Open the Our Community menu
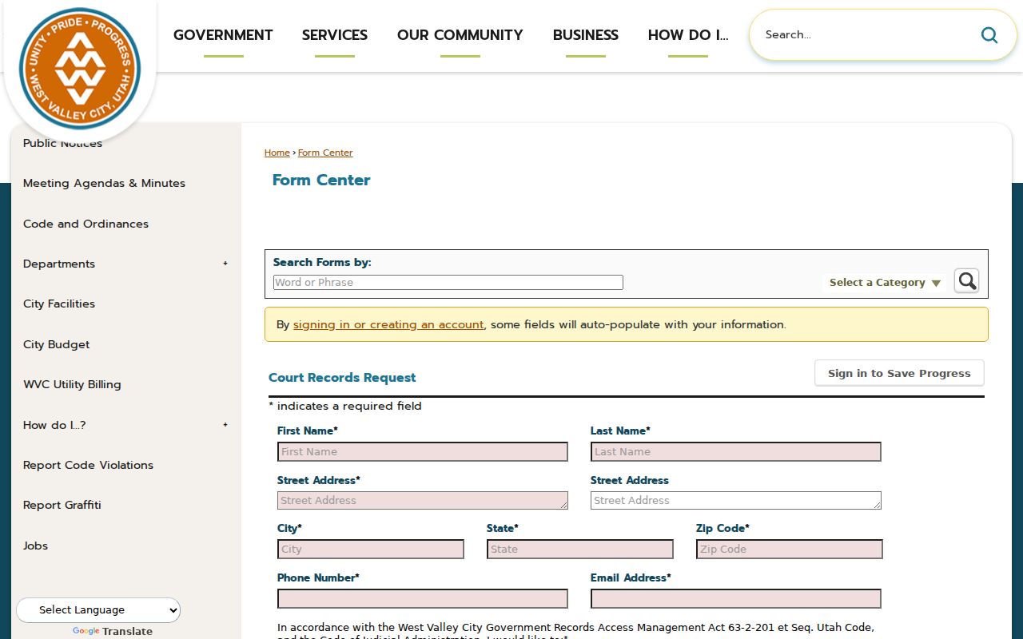 tap(460, 35)
